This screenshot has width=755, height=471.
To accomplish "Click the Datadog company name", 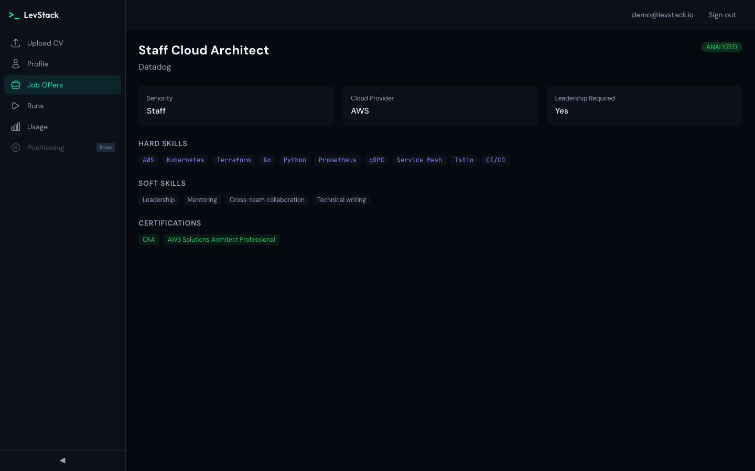I will tap(155, 67).
